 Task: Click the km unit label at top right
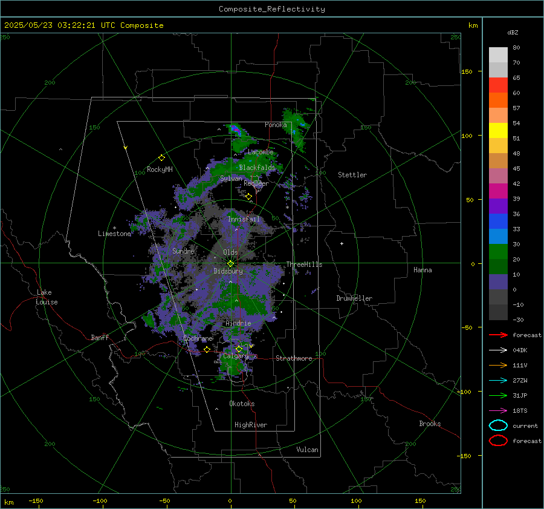[473, 25]
